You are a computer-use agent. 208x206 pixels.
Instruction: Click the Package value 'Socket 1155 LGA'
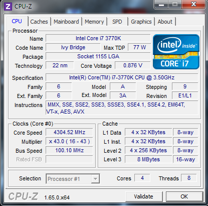pos(98,56)
